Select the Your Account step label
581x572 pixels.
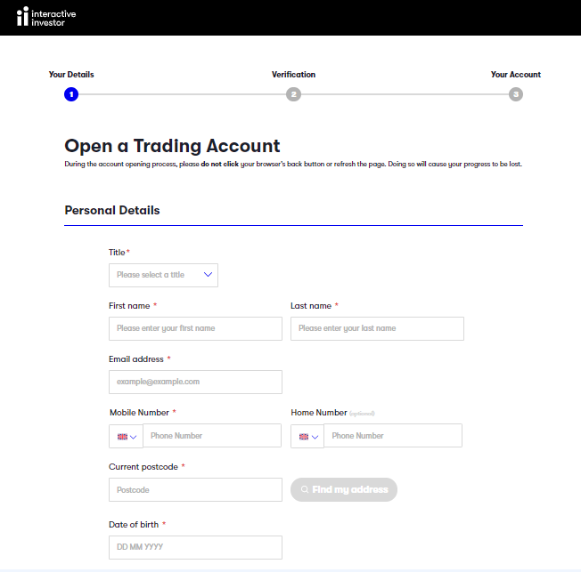(x=515, y=75)
